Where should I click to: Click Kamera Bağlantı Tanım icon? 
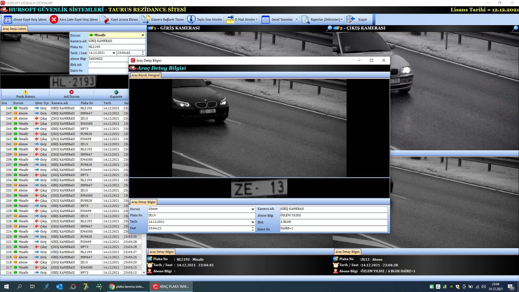click(145, 19)
